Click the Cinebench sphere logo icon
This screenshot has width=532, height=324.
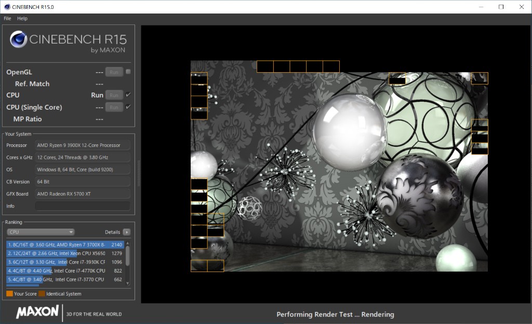[19, 39]
